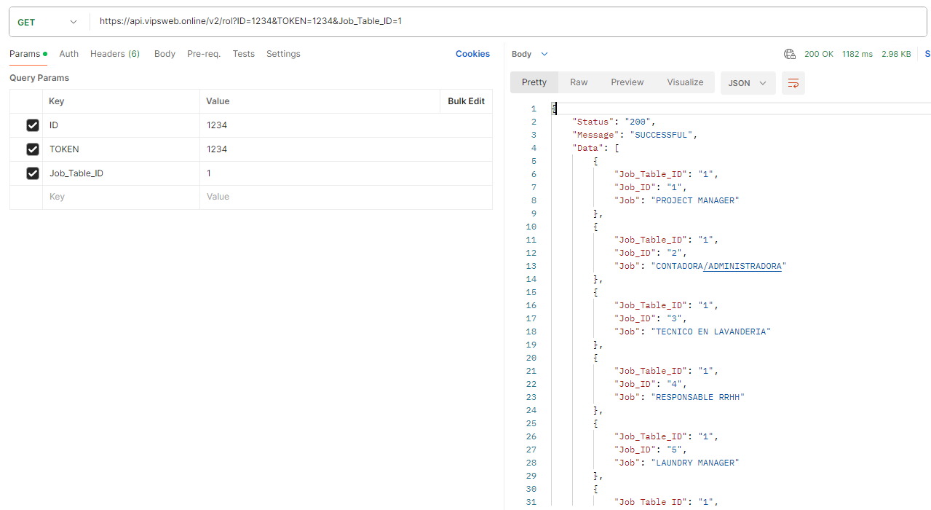Open the request Settings tab
931x510 pixels.
(x=283, y=54)
